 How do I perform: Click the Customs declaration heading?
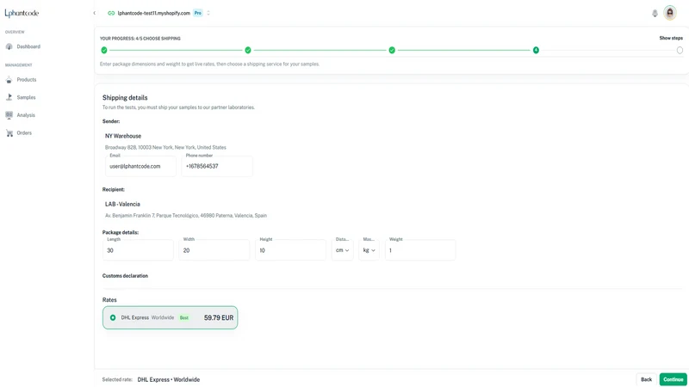(x=125, y=276)
